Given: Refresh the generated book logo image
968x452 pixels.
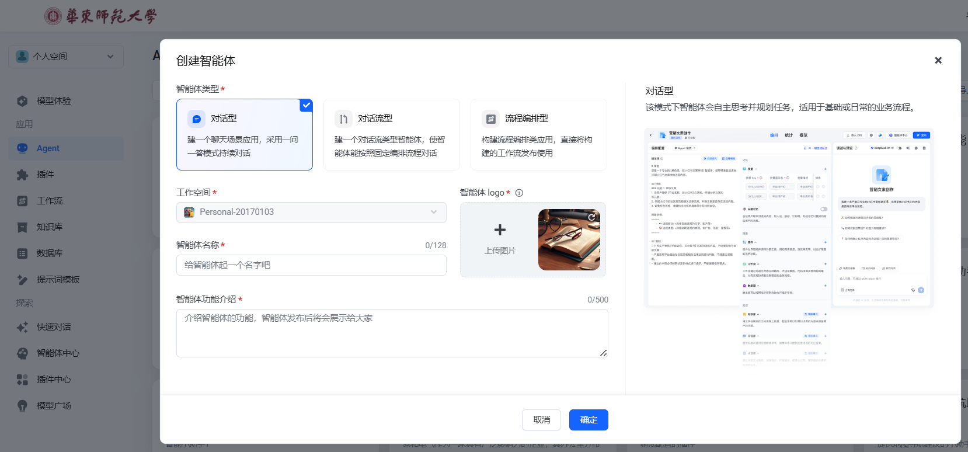Looking at the screenshot, I should pyautogui.click(x=591, y=217).
